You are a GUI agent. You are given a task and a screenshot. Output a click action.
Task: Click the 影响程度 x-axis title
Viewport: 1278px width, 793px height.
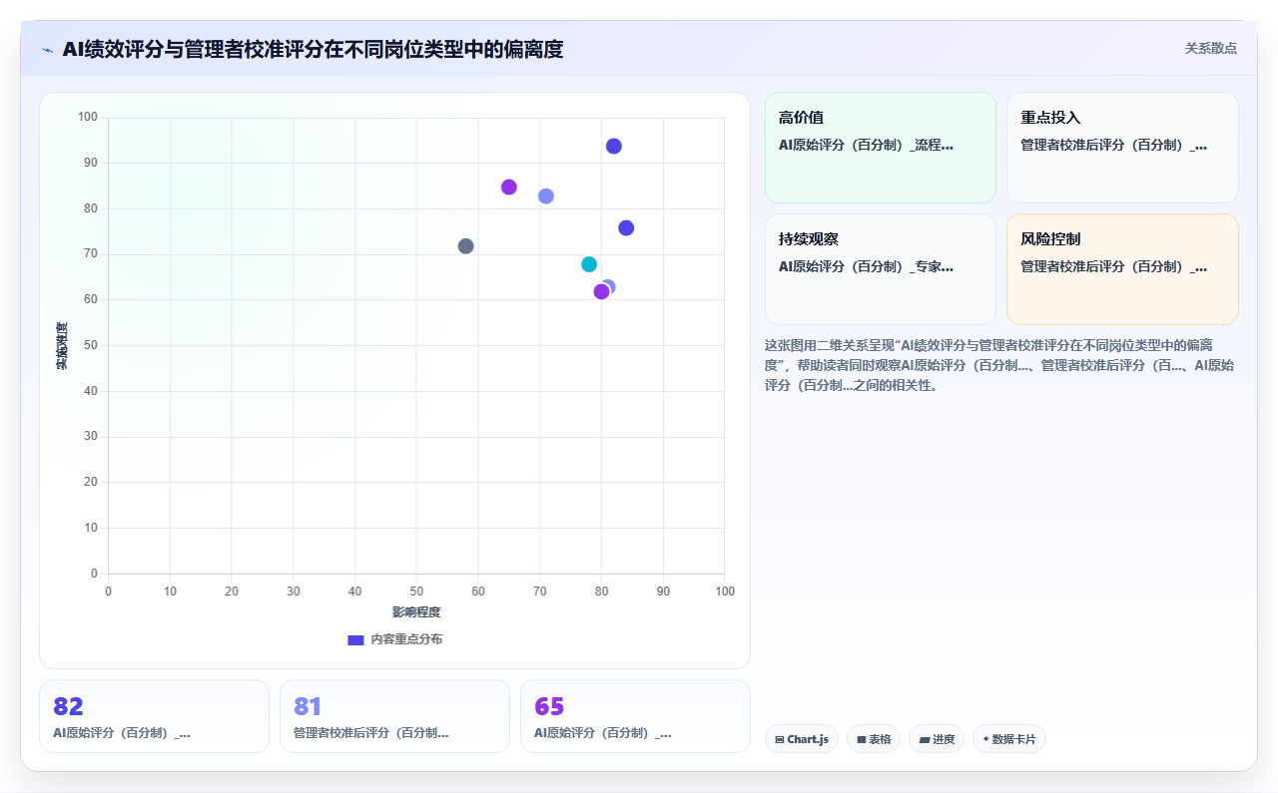pyautogui.click(x=416, y=611)
